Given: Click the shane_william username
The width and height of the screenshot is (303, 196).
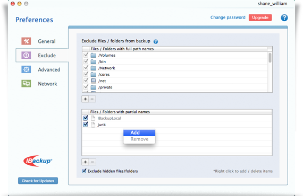Looking at the screenshot, I should 272,4.
